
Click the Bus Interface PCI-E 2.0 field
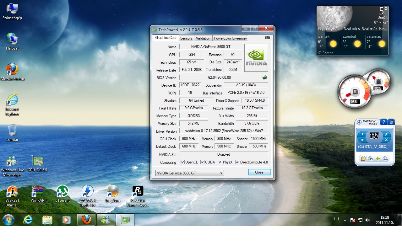coord(246,93)
